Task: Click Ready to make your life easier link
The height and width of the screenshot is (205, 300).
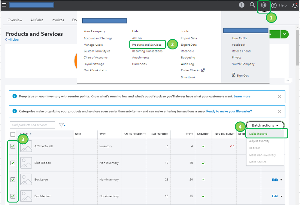Action: [x=229, y=111]
